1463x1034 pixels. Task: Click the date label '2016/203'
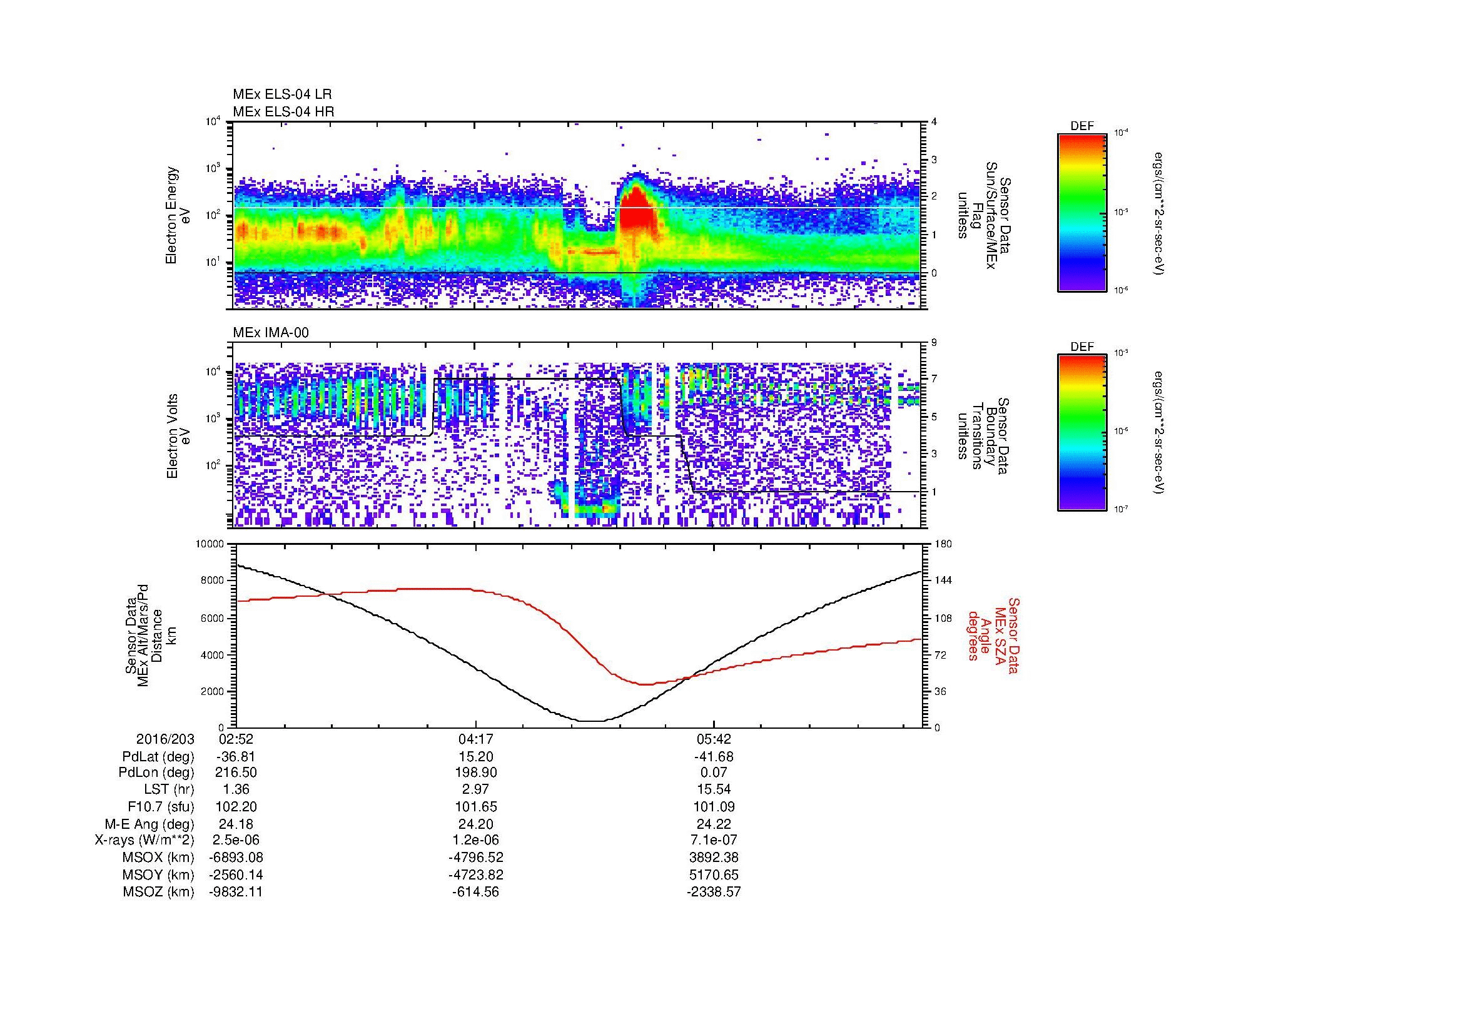tap(165, 739)
